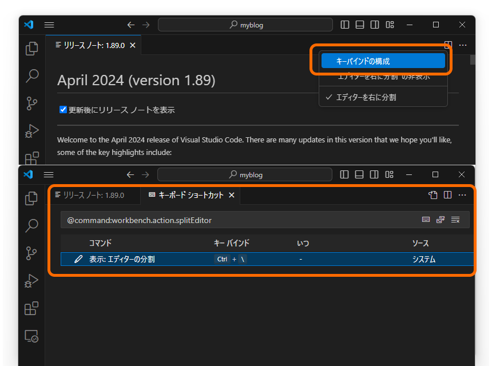Split the editor using the split icon
The width and height of the screenshot is (492, 366).
(447, 194)
